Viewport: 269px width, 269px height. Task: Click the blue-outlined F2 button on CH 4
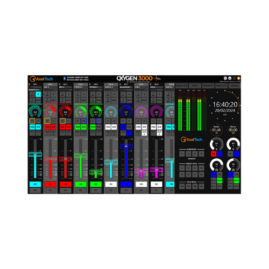[x=83, y=121]
